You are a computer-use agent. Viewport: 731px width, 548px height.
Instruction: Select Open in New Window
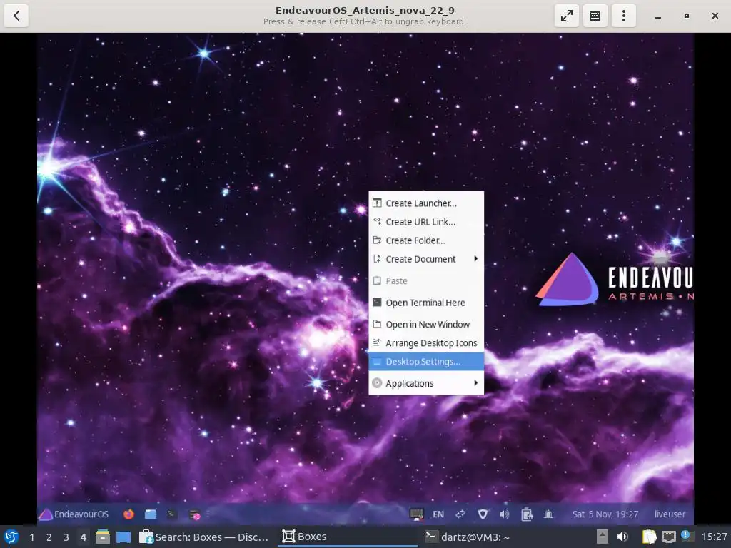[426, 325]
